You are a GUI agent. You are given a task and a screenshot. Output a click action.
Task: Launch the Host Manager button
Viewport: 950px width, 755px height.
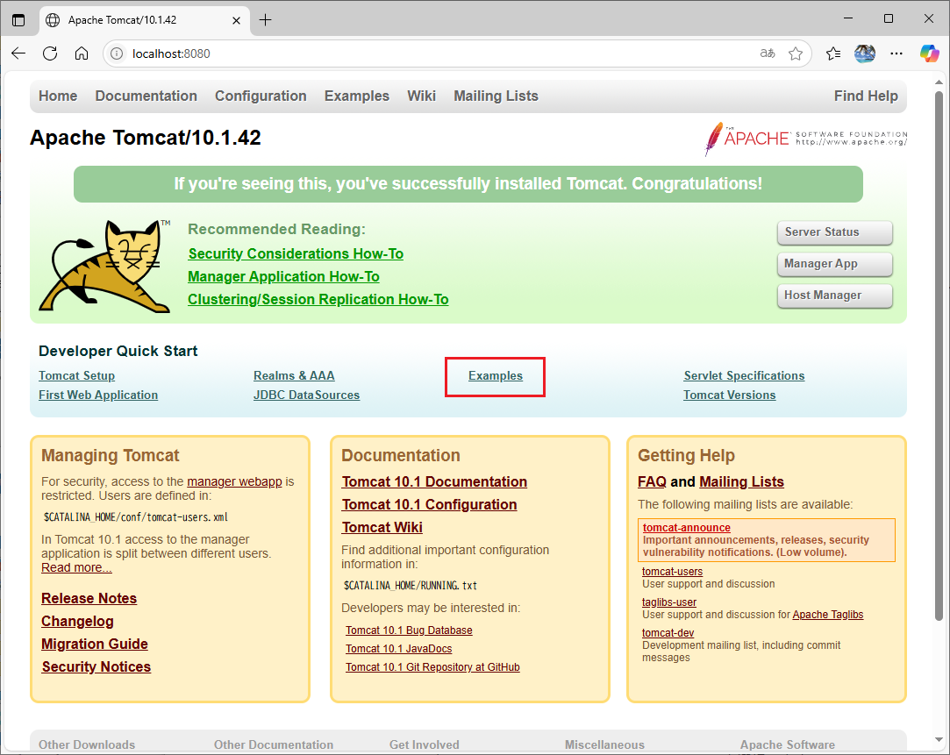[834, 296]
